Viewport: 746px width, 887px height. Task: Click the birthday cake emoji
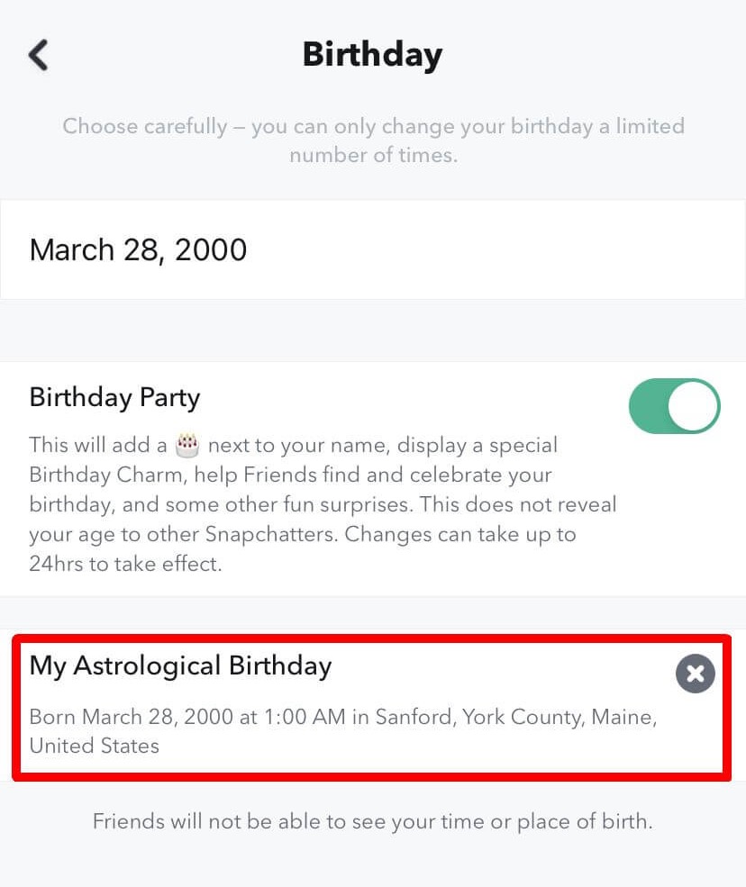[x=186, y=444]
